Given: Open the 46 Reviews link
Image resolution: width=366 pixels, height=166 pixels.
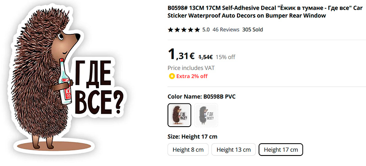Looking at the screenshot, I should pyautogui.click(x=226, y=30).
